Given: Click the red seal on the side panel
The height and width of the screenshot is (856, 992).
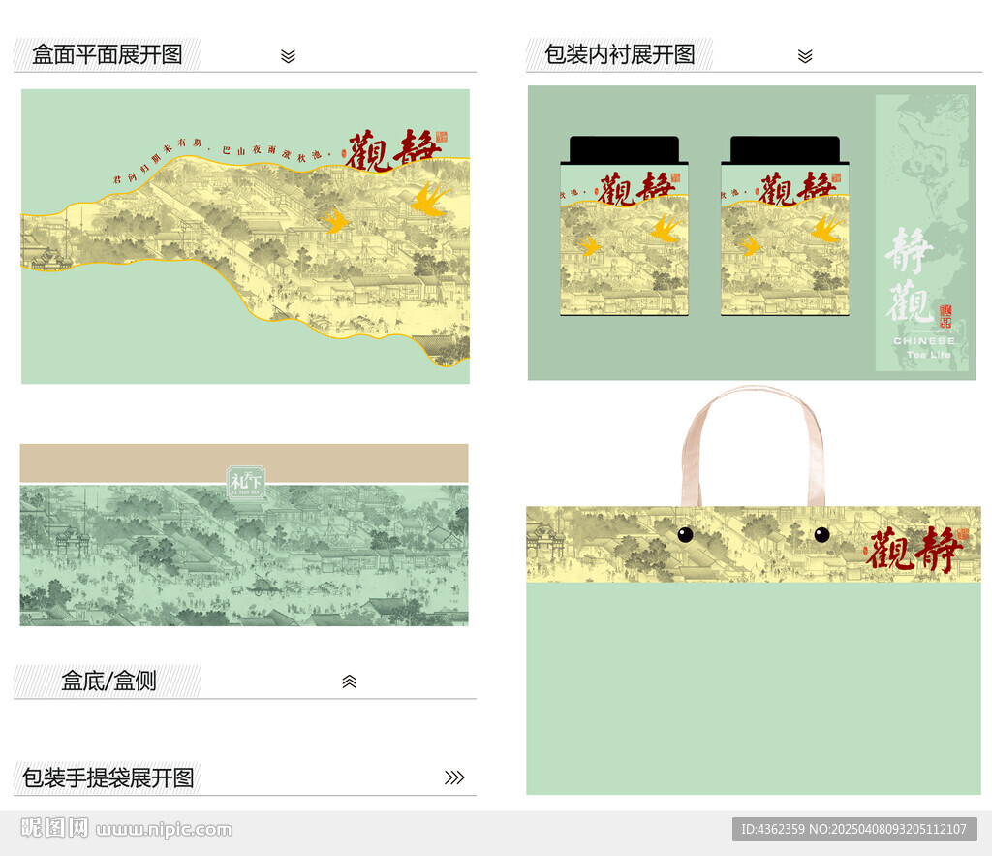Looking at the screenshot, I should [945, 317].
